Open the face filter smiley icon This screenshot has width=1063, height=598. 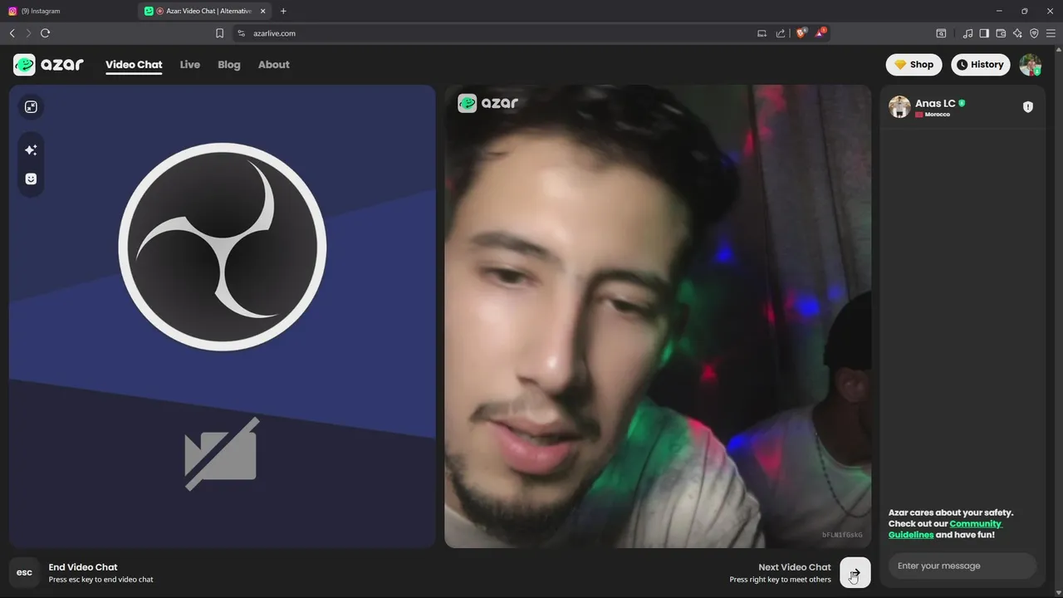(x=31, y=179)
